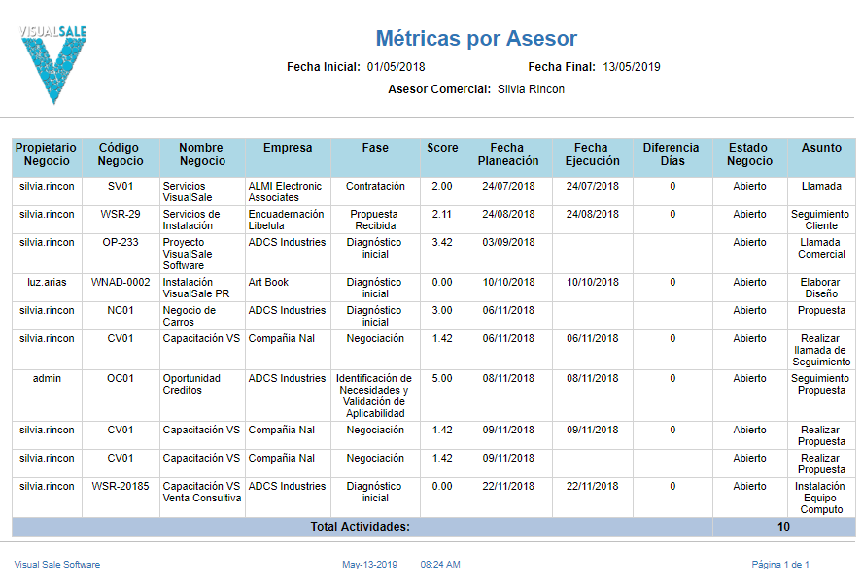The image size is (862, 586).
Task: Click the 'Página 1 de 1' page indicator
Action: pyautogui.click(x=780, y=565)
